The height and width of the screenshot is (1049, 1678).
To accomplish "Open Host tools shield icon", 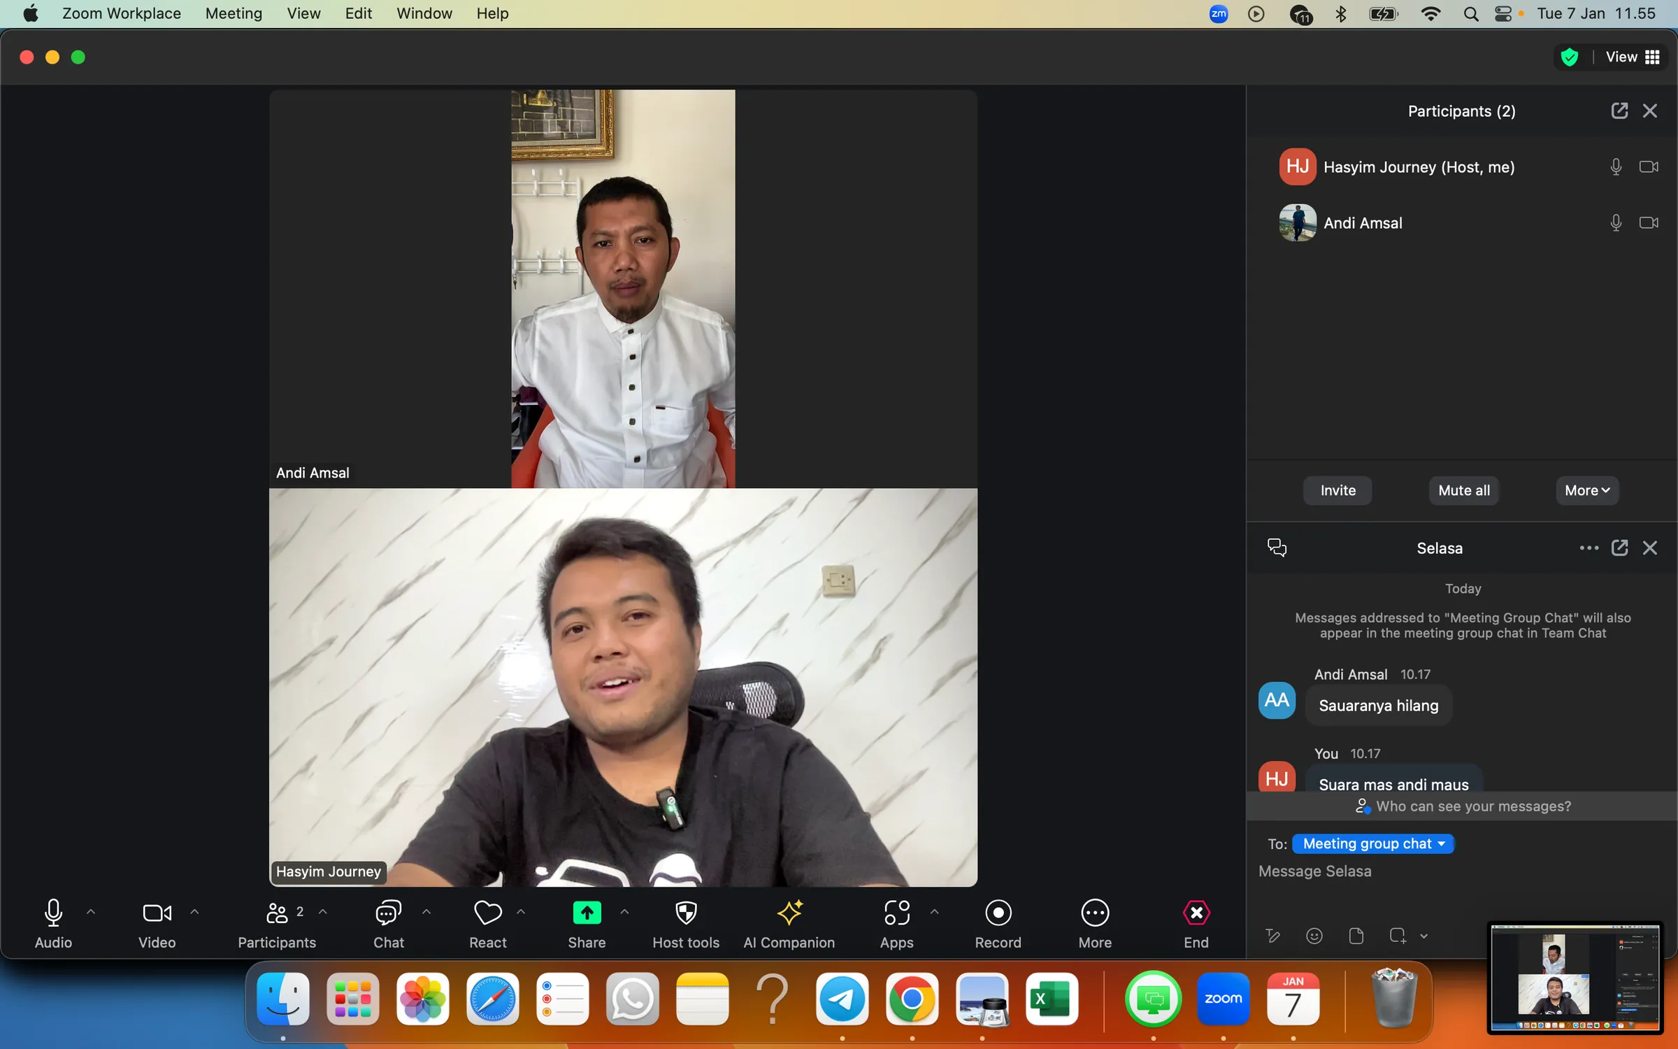I will coord(686,913).
